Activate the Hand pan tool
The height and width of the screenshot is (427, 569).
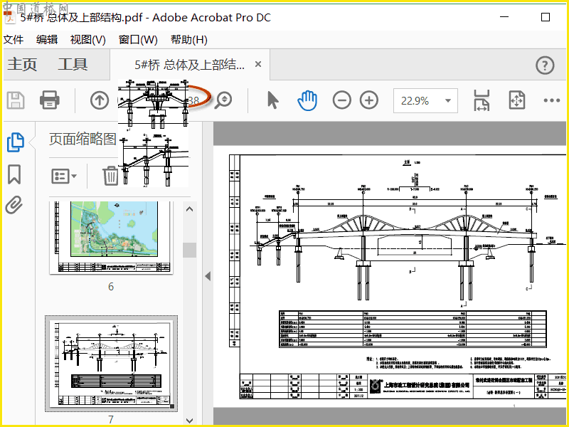pos(307,100)
